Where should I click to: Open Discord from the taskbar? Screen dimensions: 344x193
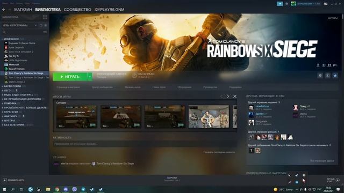pos(66,189)
